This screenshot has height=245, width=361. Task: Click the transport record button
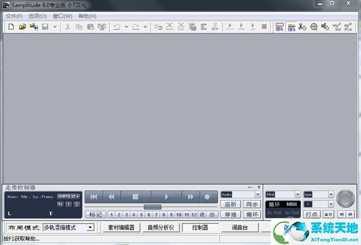(x=208, y=197)
